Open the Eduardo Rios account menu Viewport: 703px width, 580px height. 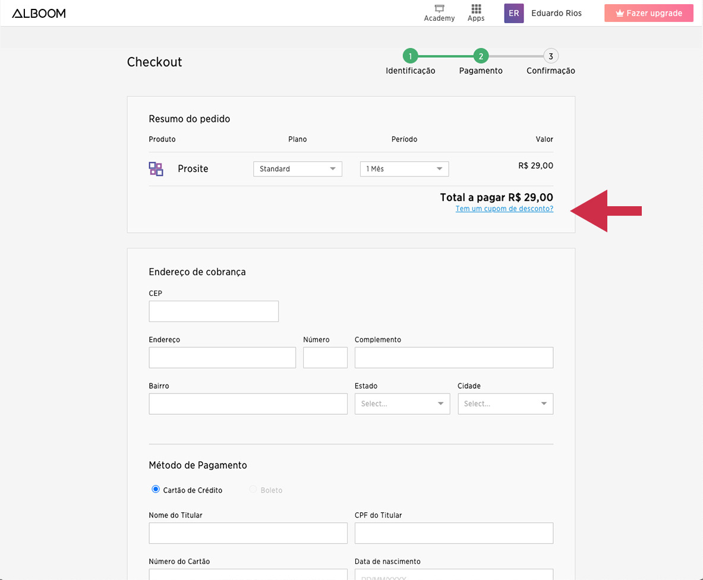(x=556, y=13)
